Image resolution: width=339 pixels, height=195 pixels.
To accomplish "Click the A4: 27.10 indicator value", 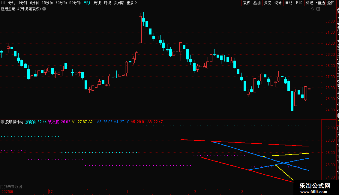I will 121,122.
